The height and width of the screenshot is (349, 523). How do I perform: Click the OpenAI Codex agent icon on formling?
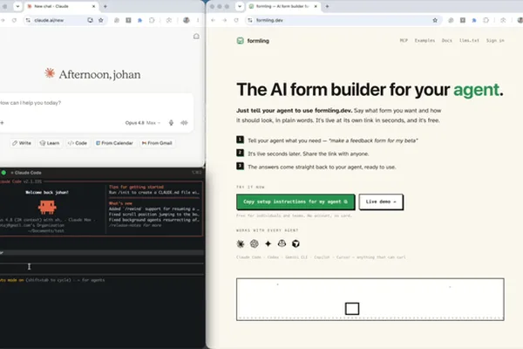click(x=255, y=243)
